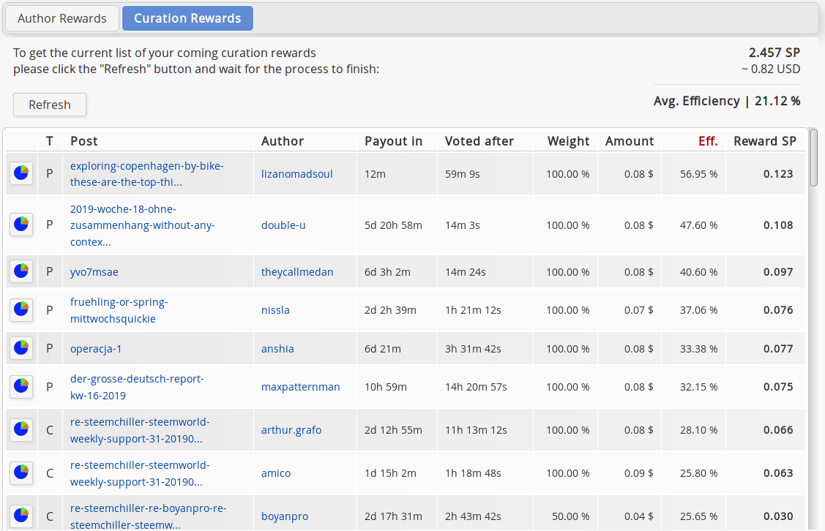Open pie chart in arthur.grafo row

pyautogui.click(x=21, y=430)
